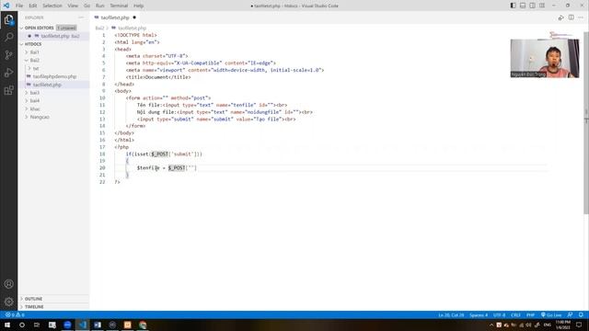Open the Help menu
Screen dimensions: 589x331
(x=138, y=6)
